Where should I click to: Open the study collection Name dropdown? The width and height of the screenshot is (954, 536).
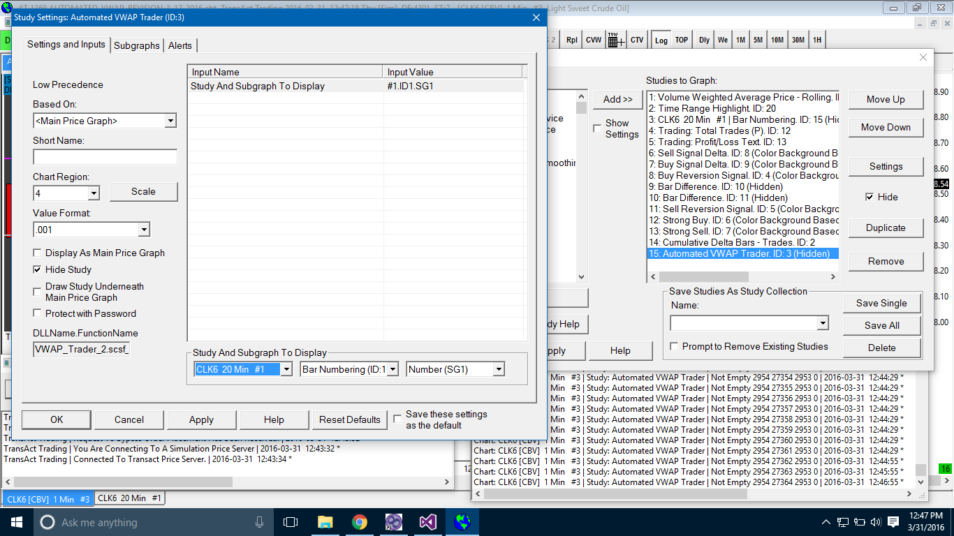tap(823, 322)
